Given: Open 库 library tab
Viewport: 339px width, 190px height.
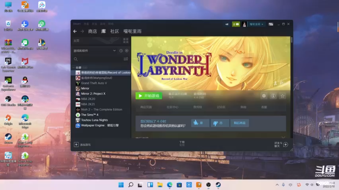Looking at the screenshot, I should pyautogui.click(x=103, y=31).
